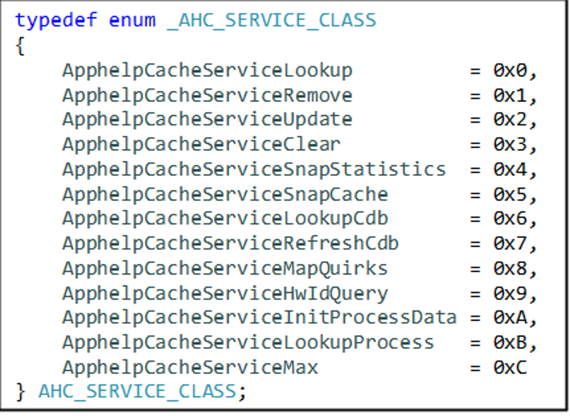Click ApphelpCacheServiceRefreshCdb identifier

pyautogui.click(x=230, y=244)
